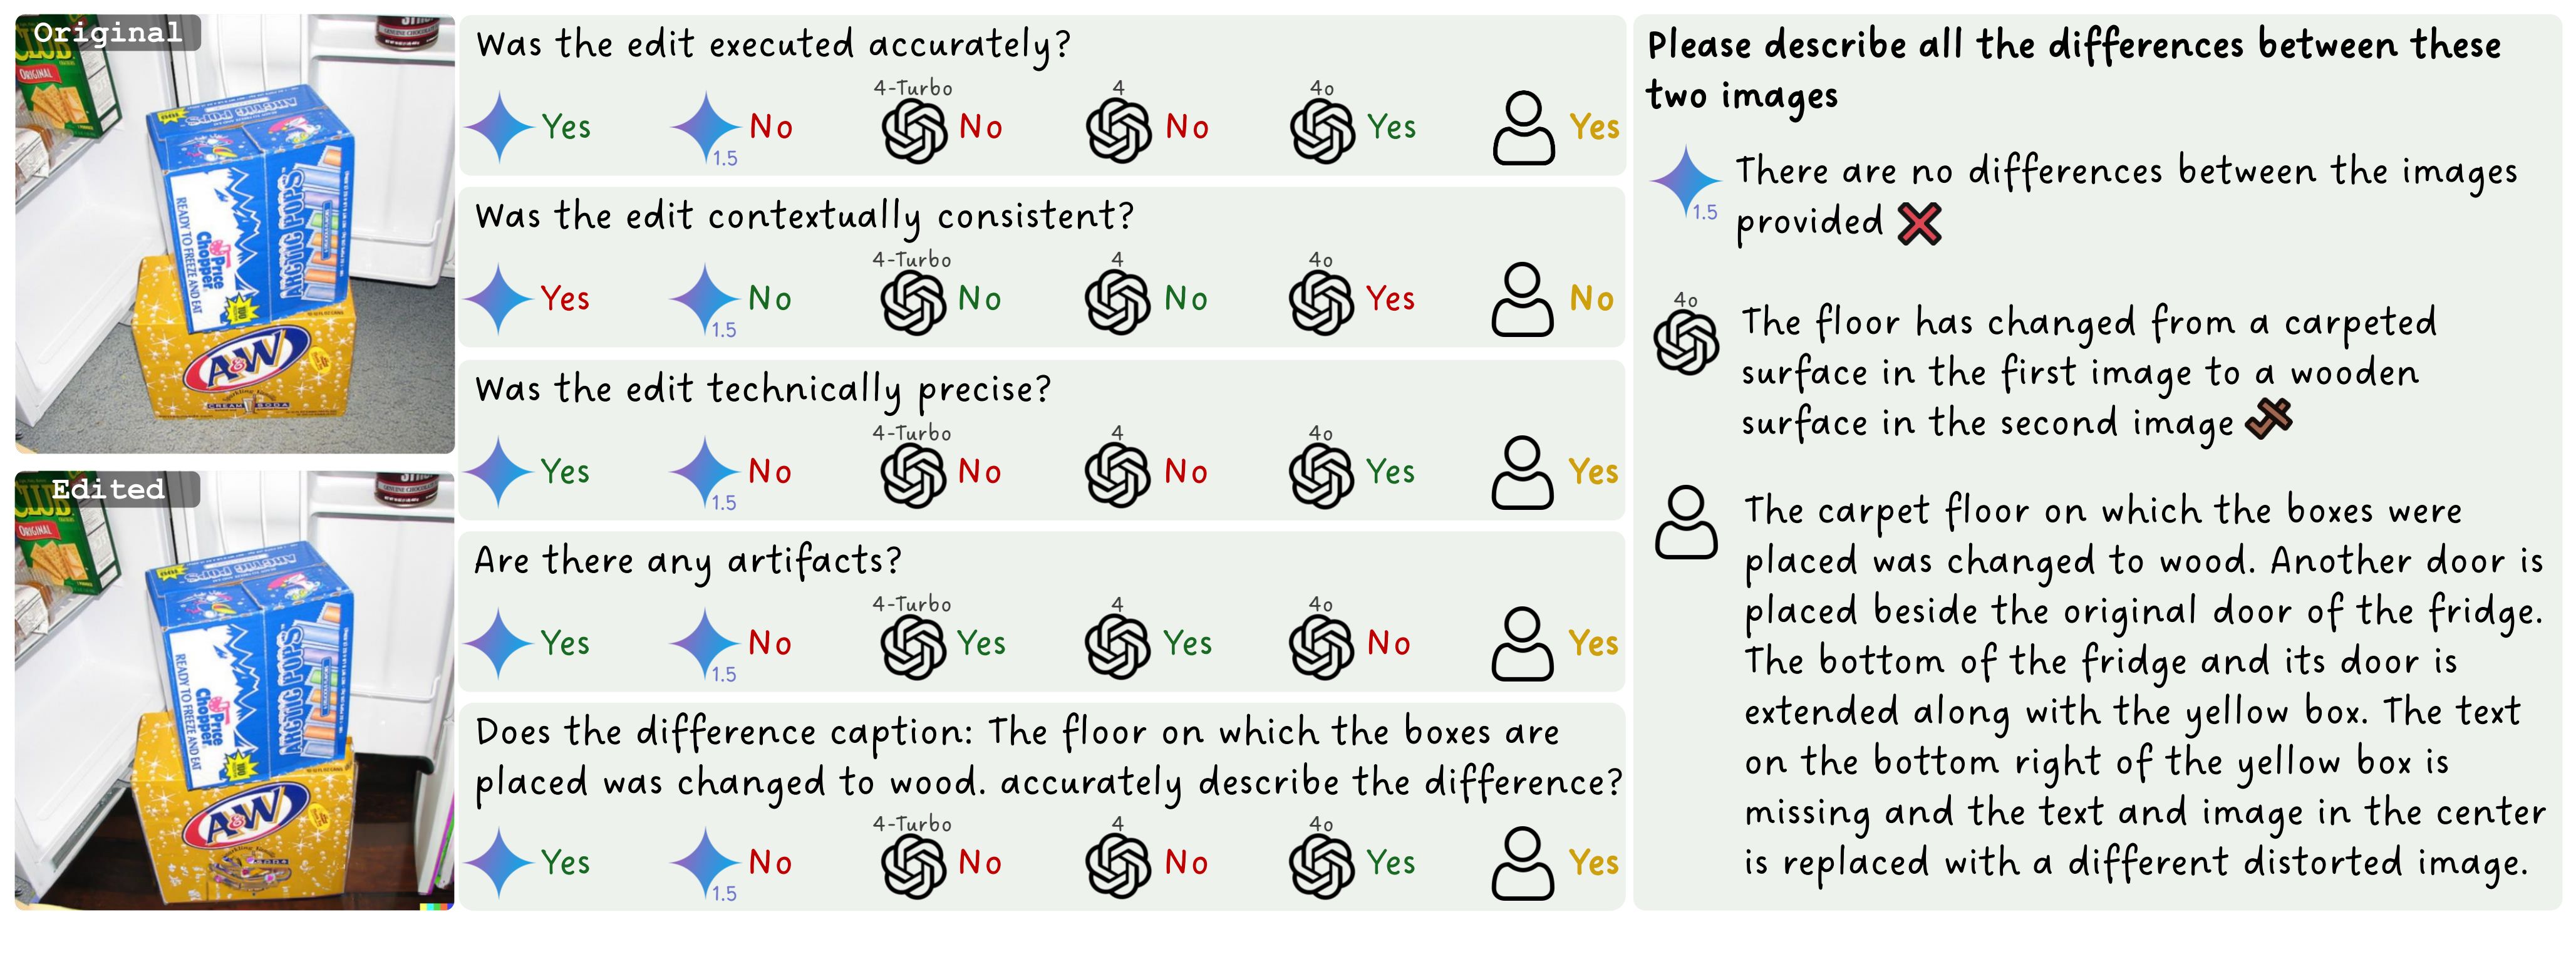Click the Edited fridge image thumbnail
2576x964 pixels.
(235, 691)
